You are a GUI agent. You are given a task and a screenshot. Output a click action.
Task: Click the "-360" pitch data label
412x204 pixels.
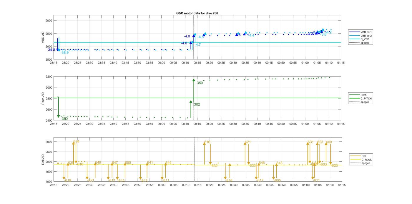[x=64, y=119]
